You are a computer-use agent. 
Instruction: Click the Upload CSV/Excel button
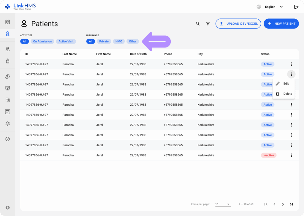click(x=238, y=24)
